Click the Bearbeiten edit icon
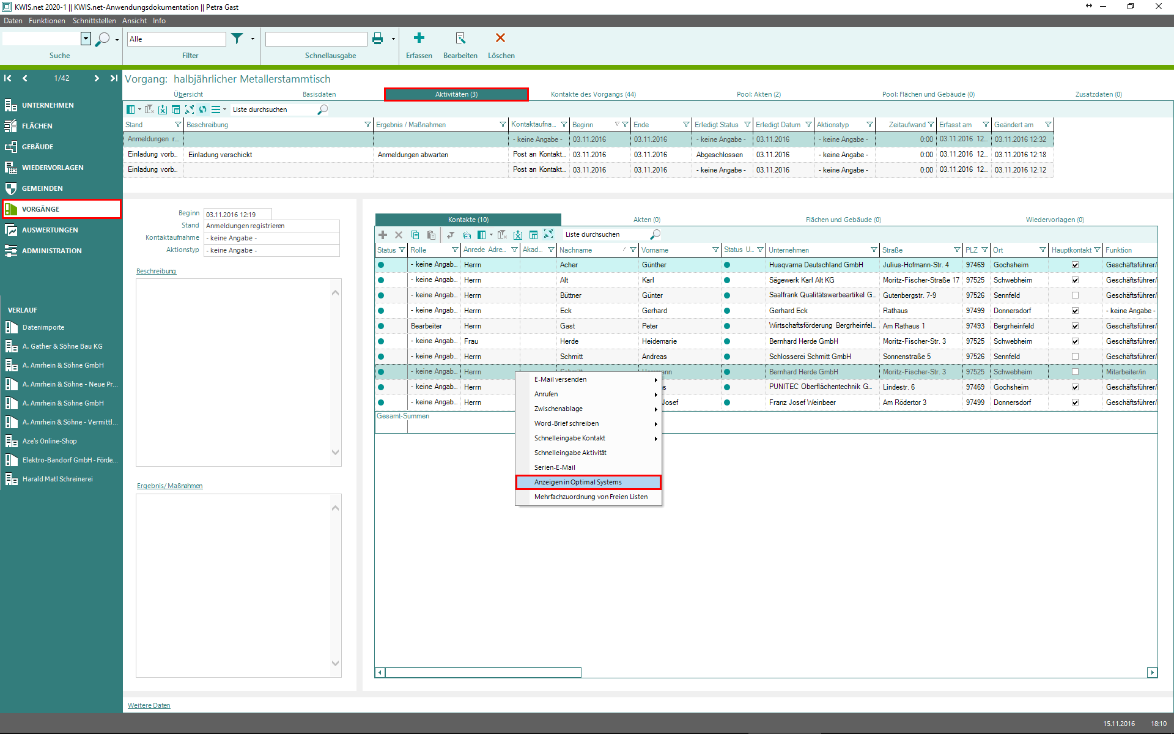Viewport: 1174px width, 734px height. point(460,39)
